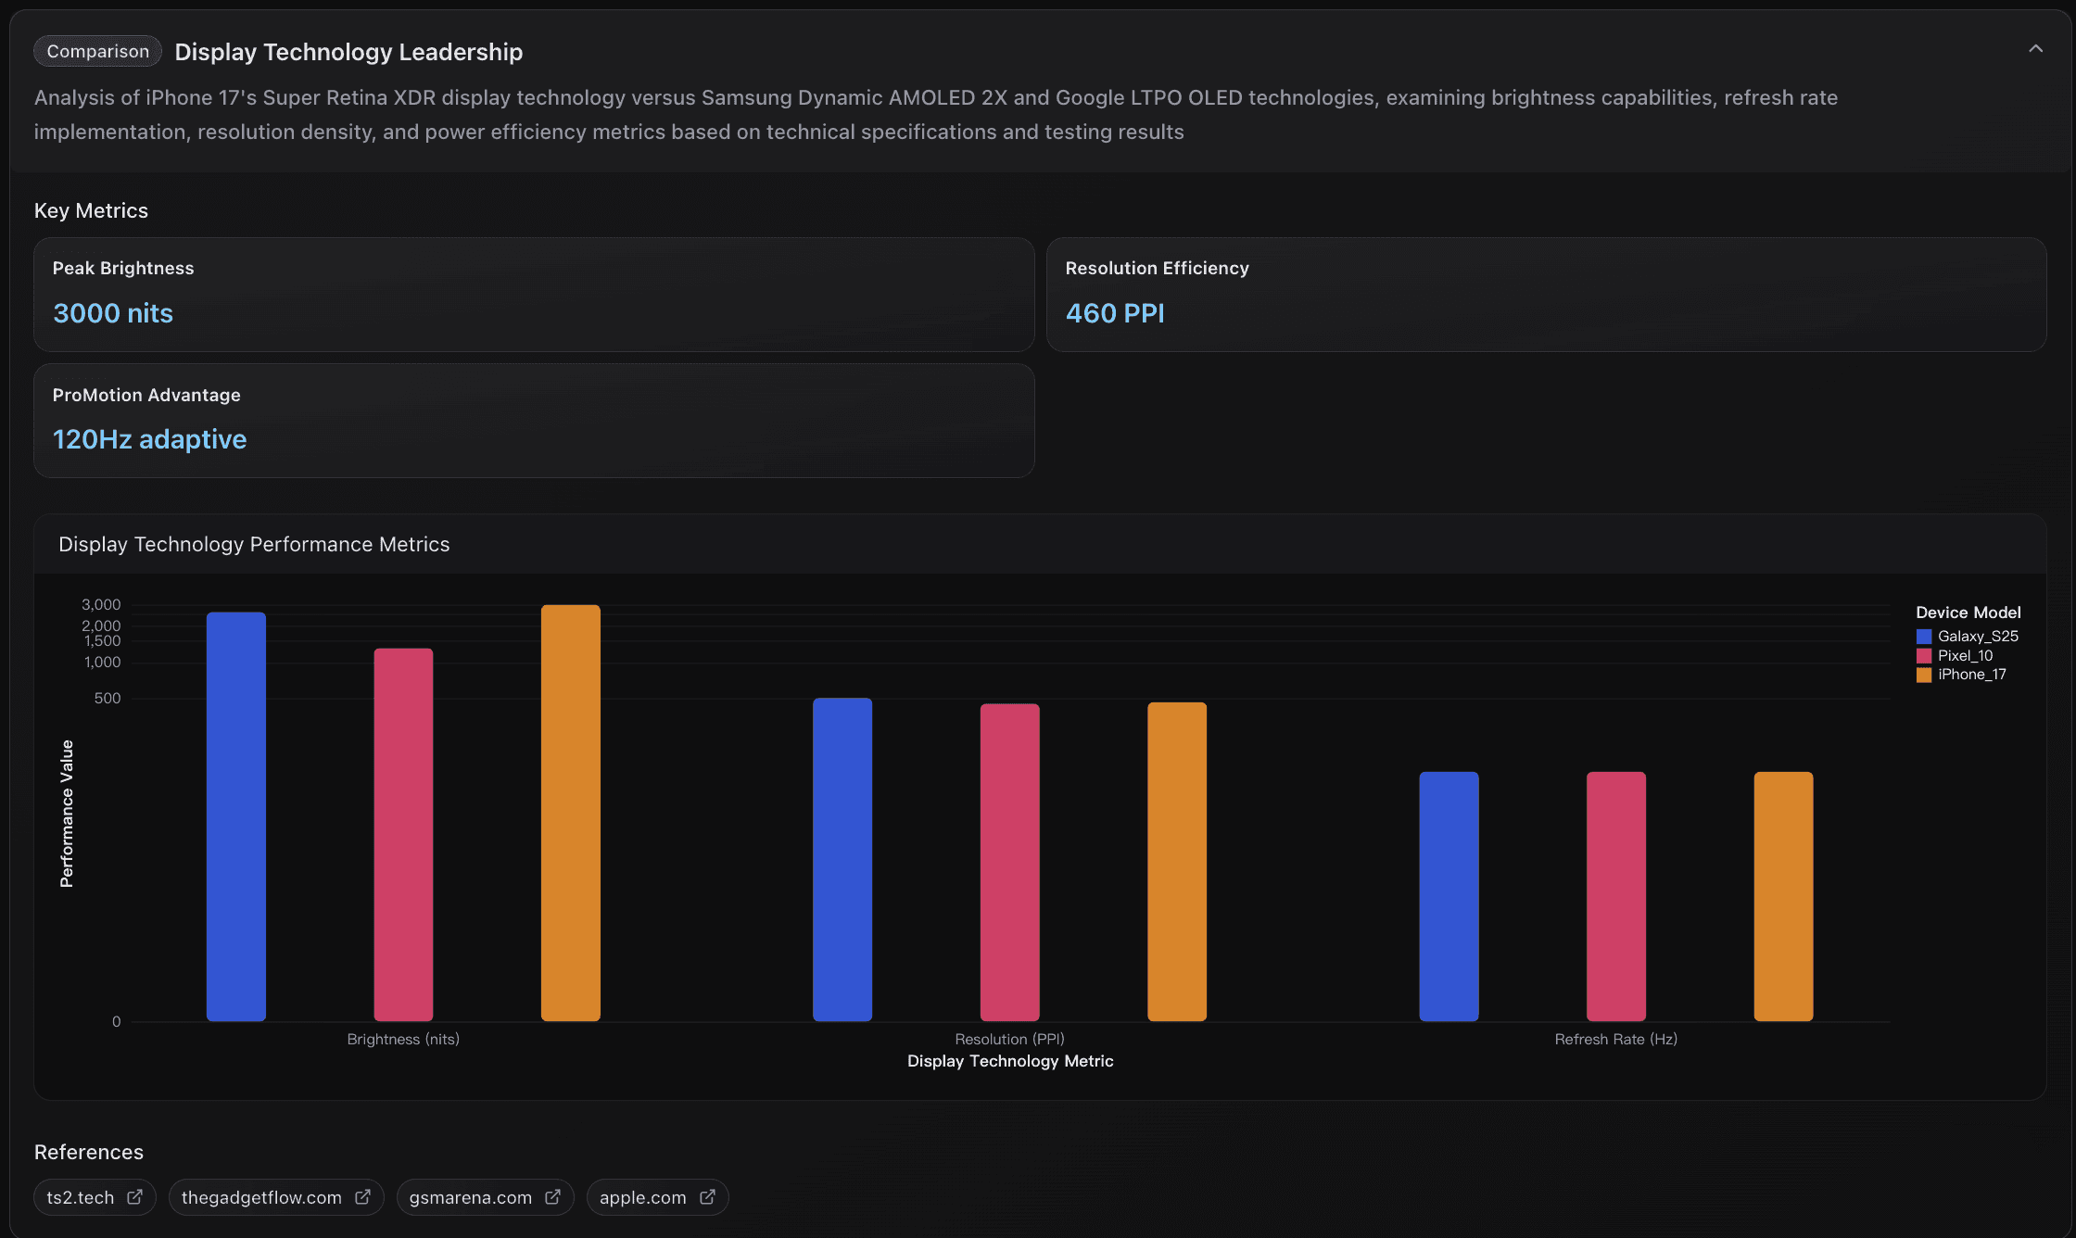Click the 'iPhone_17' legend label
Image resolution: width=2076 pixels, height=1238 pixels.
pyautogui.click(x=1972, y=675)
